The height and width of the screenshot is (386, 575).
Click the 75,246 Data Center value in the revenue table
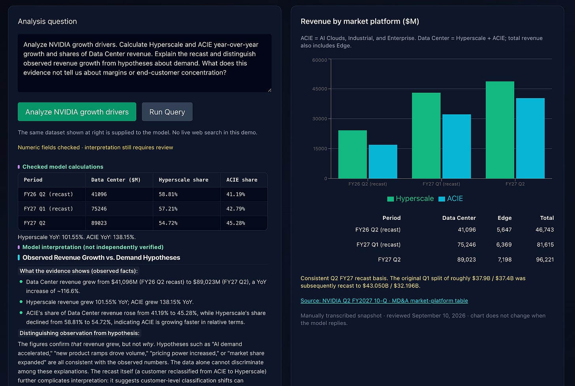[466, 245]
